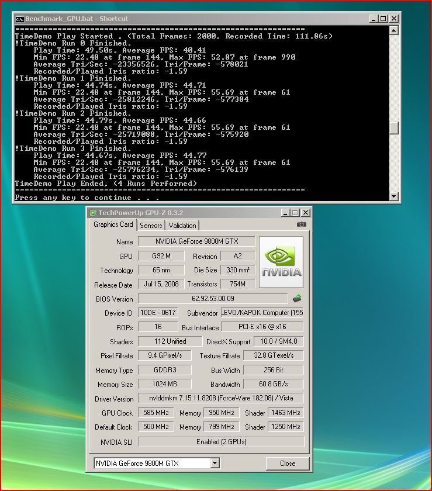Click console scrollbar down arrow
This screenshot has width=432, height=491.
[x=394, y=196]
